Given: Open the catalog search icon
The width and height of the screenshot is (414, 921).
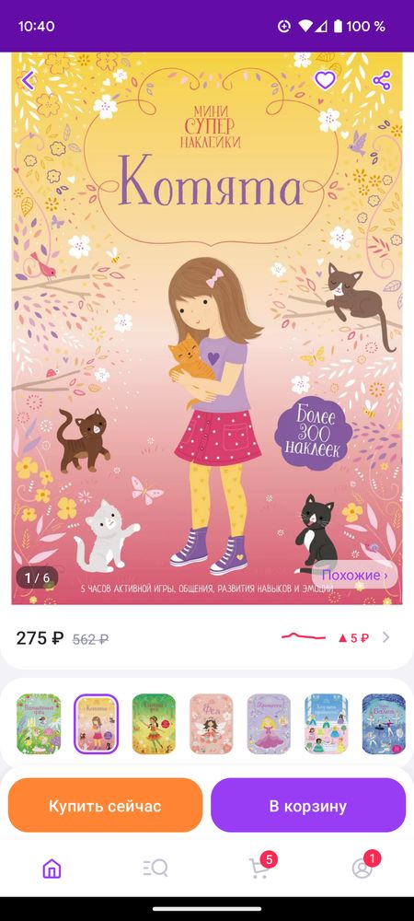Looking at the screenshot, I should (x=155, y=869).
